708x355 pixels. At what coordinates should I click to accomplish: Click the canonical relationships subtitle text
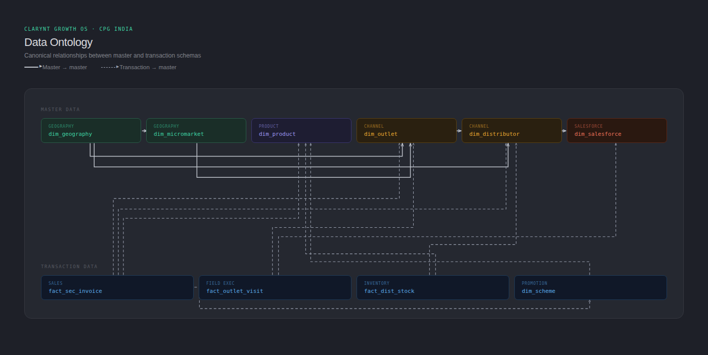coord(112,55)
